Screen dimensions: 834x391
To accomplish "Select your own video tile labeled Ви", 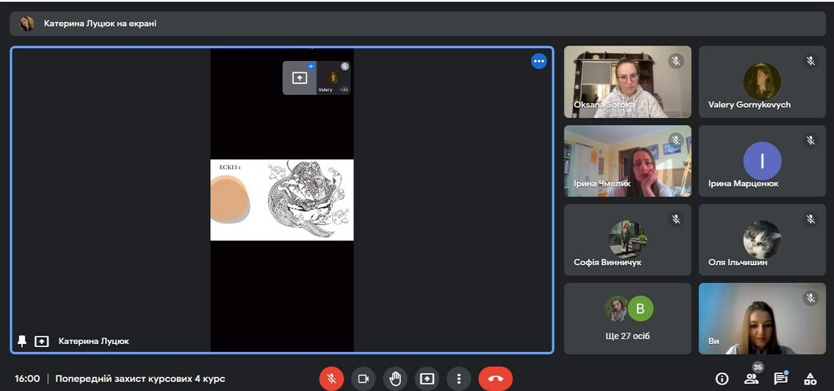I will tap(762, 319).
